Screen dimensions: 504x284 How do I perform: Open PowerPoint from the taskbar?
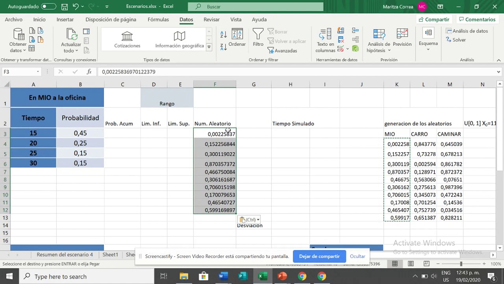[x=282, y=277]
